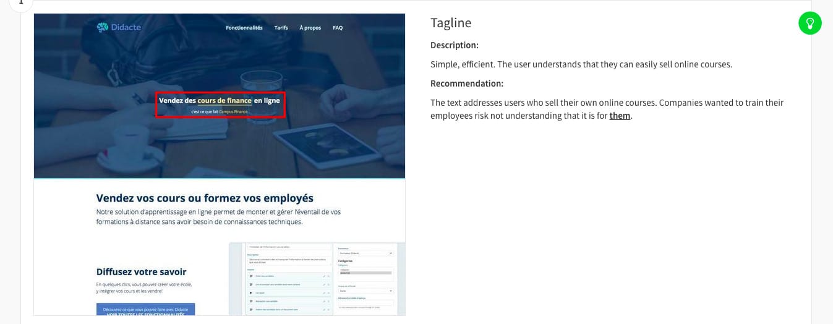
Task: Go to the Tarifs page
Action: pos(281,28)
